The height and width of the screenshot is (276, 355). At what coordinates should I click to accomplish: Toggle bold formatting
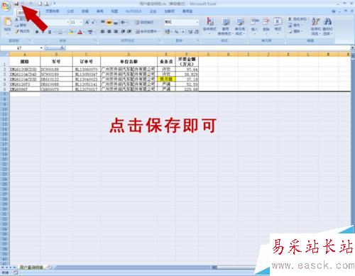pyautogui.click(x=37, y=32)
